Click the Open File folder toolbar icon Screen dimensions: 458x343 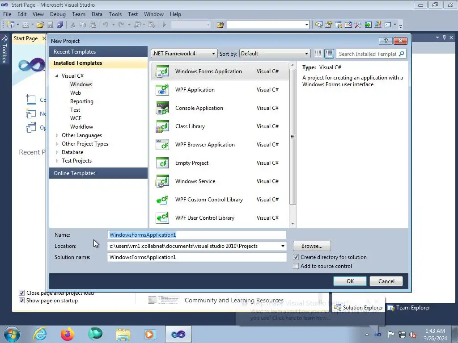[40, 25]
